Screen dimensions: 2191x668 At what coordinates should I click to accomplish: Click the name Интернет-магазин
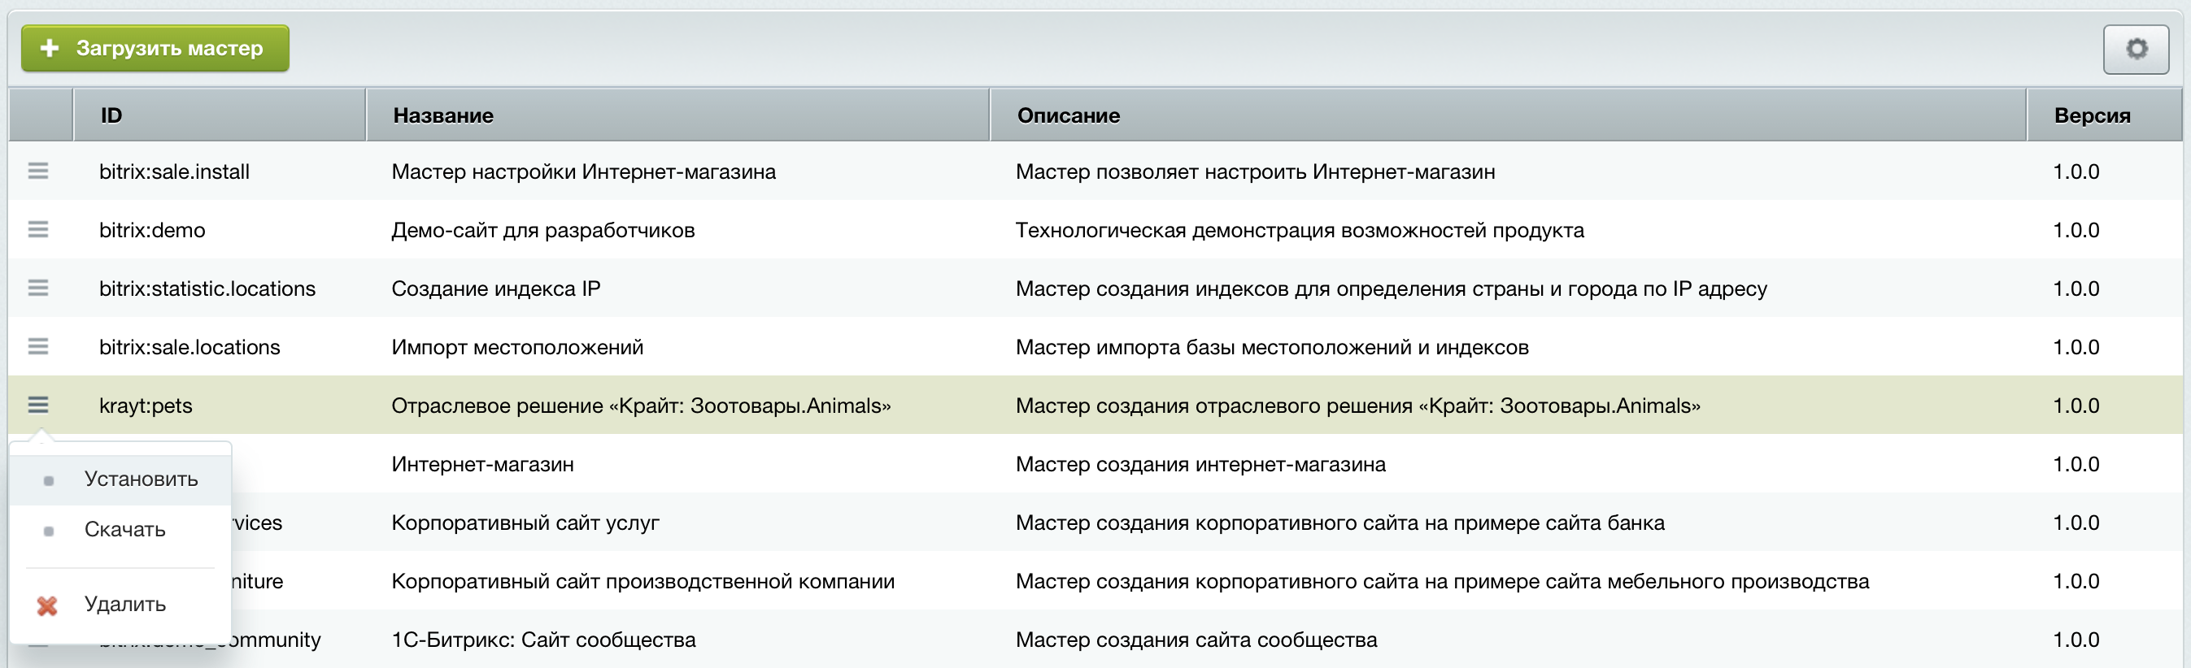482,465
